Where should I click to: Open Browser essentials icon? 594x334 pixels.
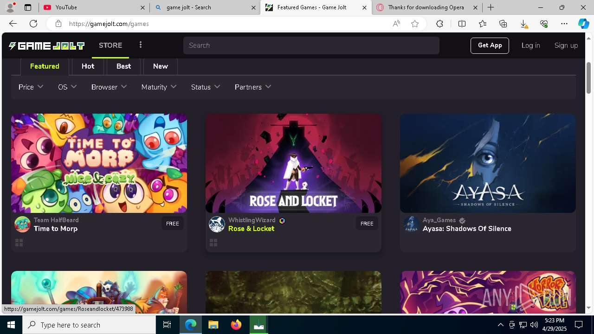click(544, 24)
